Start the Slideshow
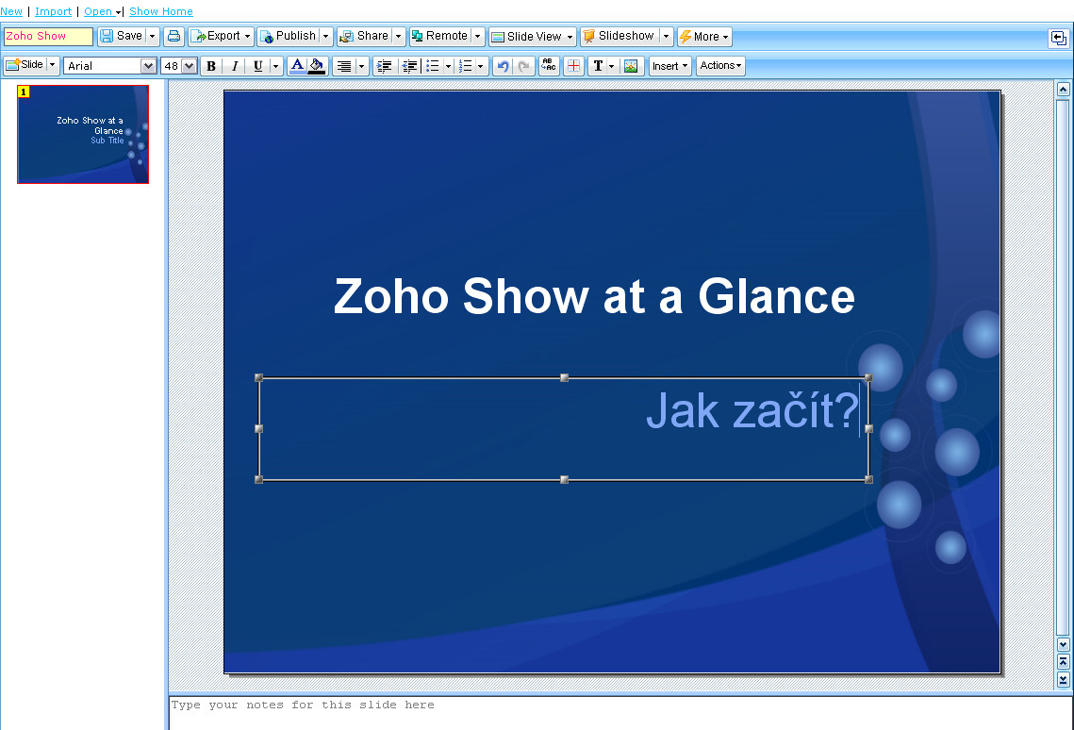Image resolution: width=1074 pixels, height=730 pixels. [x=619, y=36]
